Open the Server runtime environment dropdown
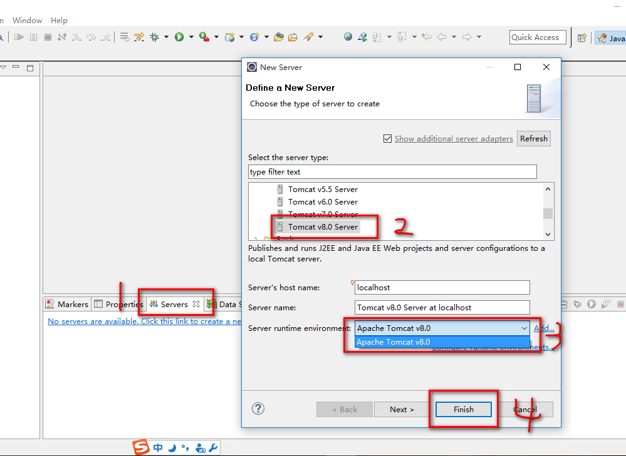This screenshot has width=626, height=456. click(x=442, y=328)
